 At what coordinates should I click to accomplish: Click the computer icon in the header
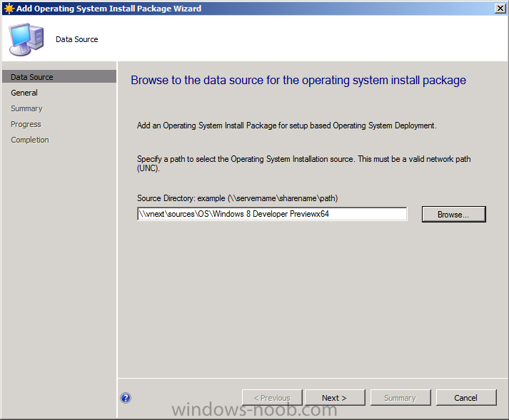tap(25, 39)
